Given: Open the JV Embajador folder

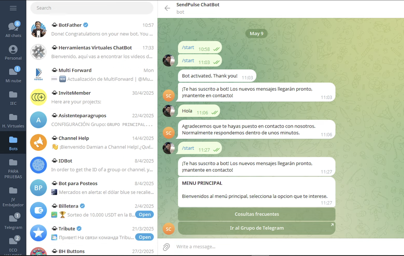Looking at the screenshot, I should tap(13, 197).
